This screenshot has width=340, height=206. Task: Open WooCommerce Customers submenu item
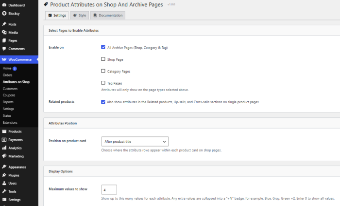[x=10, y=89]
